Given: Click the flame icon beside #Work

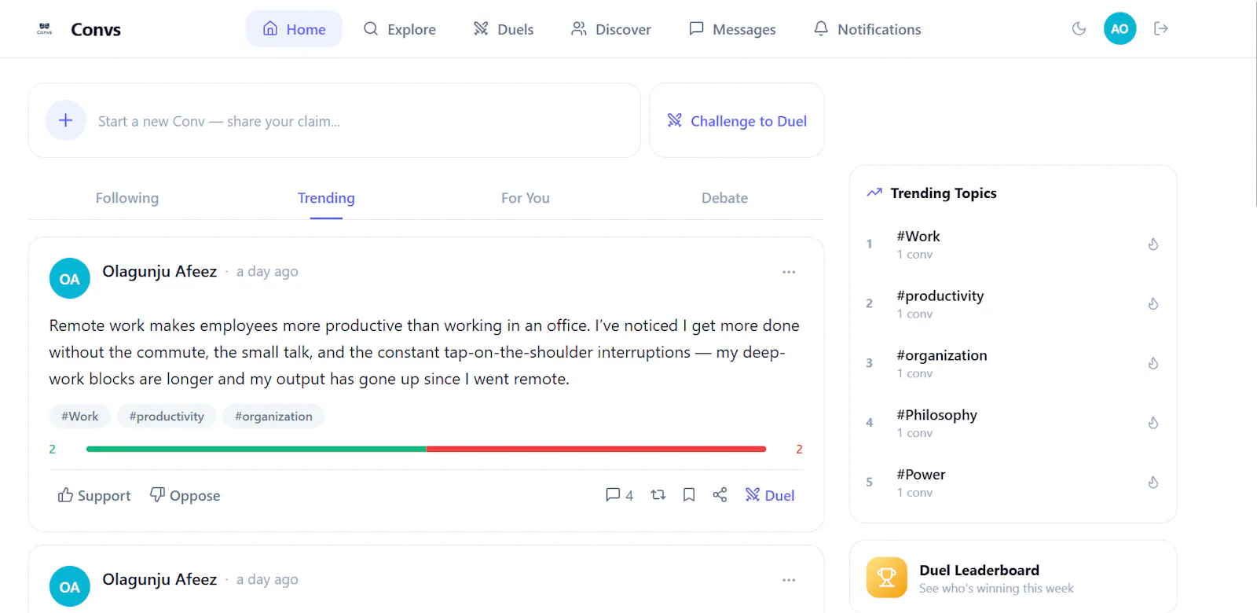Looking at the screenshot, I should tap(1153, 244).
